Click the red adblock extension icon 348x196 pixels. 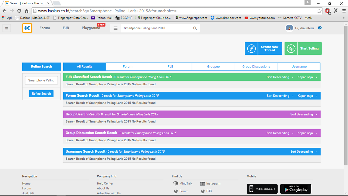328,11
